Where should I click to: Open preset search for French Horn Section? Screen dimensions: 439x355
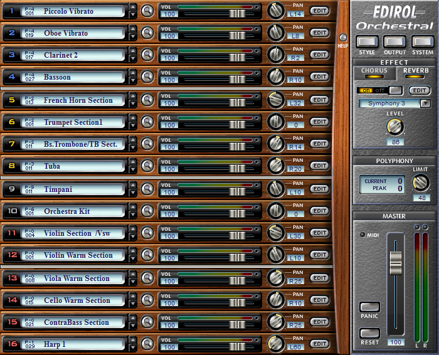147,100
